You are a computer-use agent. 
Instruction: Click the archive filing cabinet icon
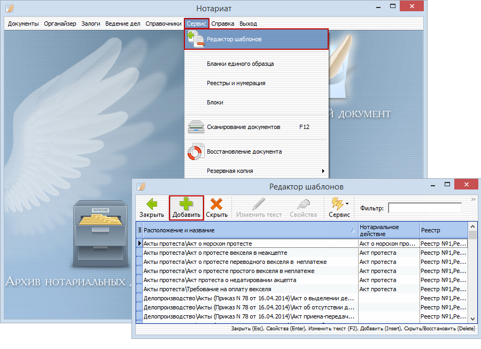point(98,233)
